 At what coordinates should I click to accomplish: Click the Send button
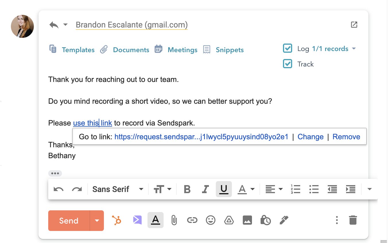click(x=69, y=221)
